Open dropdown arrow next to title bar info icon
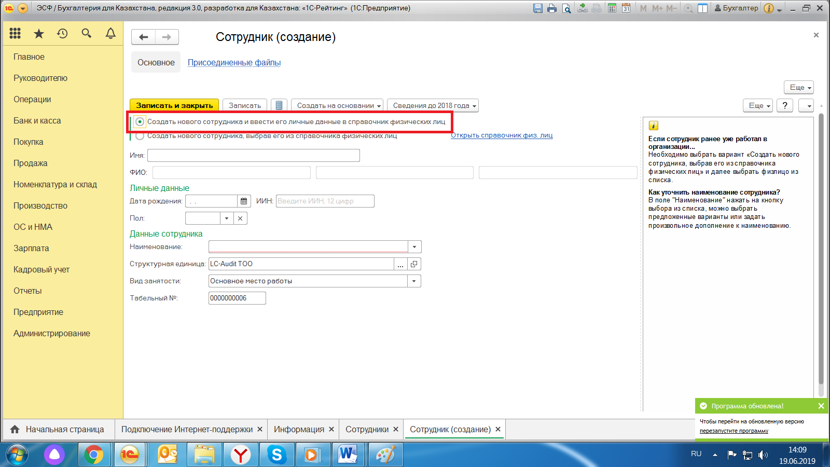Screen dimensions: 830x467 tap(779, 9)
